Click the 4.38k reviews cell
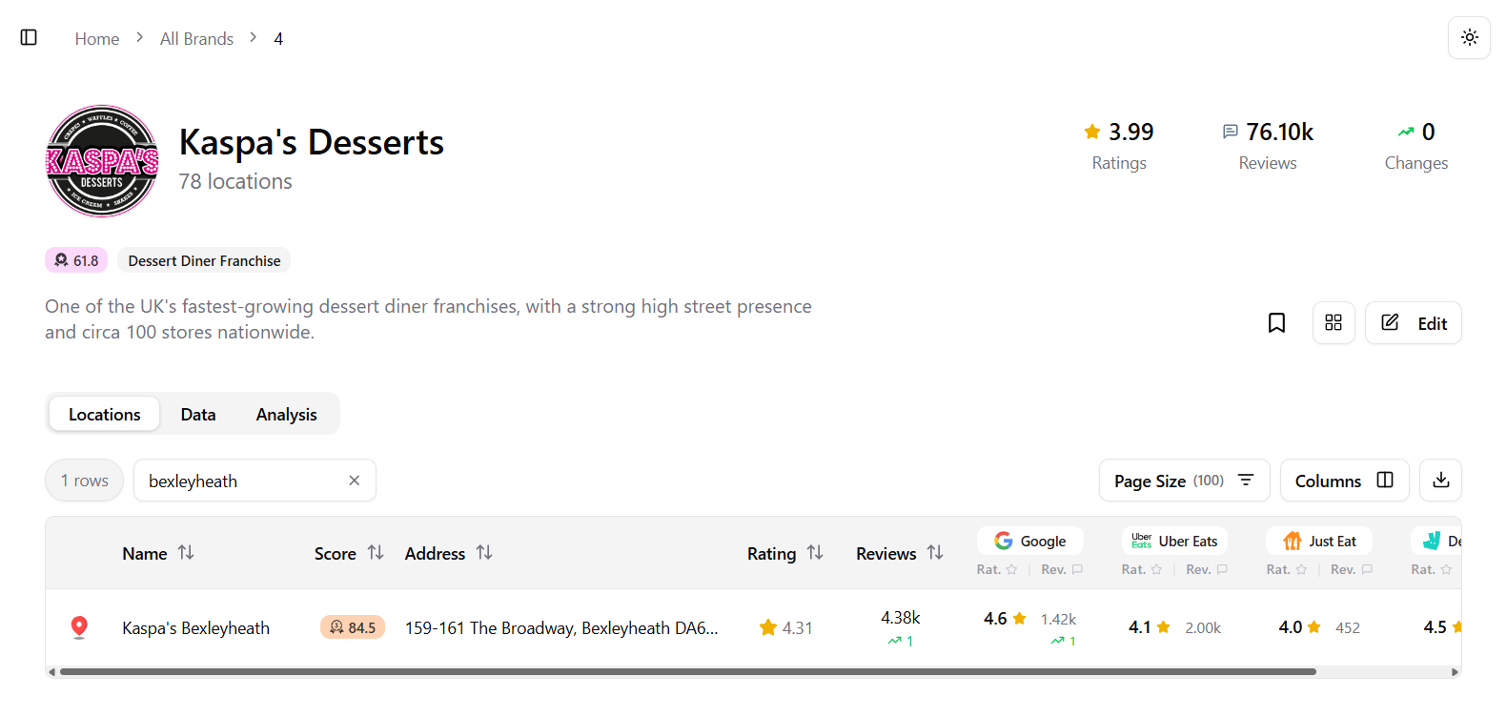 [900, 618]
